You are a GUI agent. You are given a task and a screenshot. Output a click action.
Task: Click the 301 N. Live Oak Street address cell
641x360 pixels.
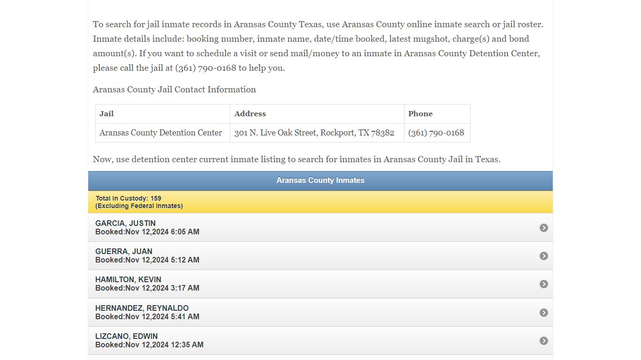317,133
